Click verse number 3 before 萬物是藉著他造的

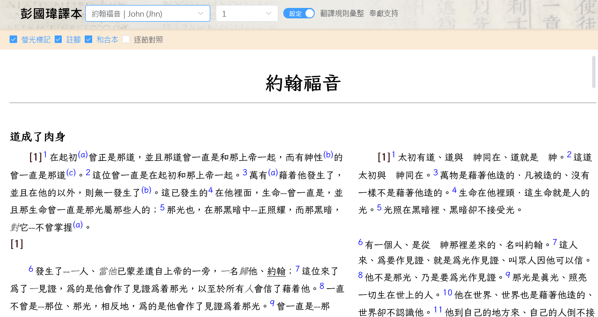(436, 172)
